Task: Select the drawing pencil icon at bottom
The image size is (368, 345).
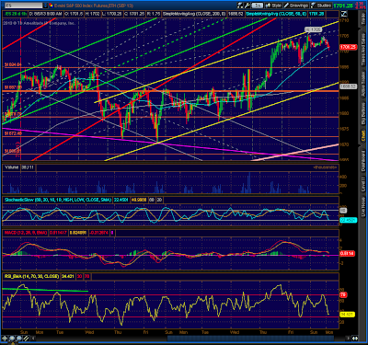Action: click(26, 339)
